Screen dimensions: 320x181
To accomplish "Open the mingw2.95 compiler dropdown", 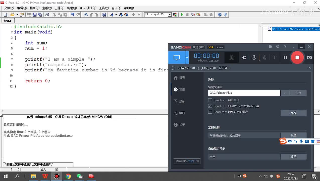I will [170, 15].
